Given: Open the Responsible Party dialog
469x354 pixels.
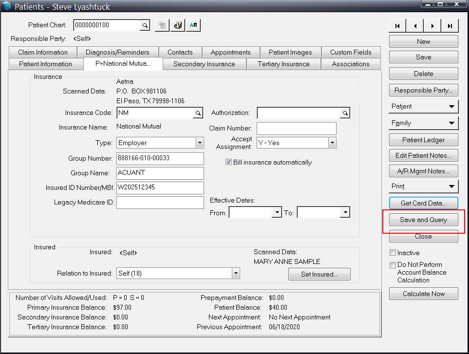Looking at the screenshot, I should coord(423,90).
